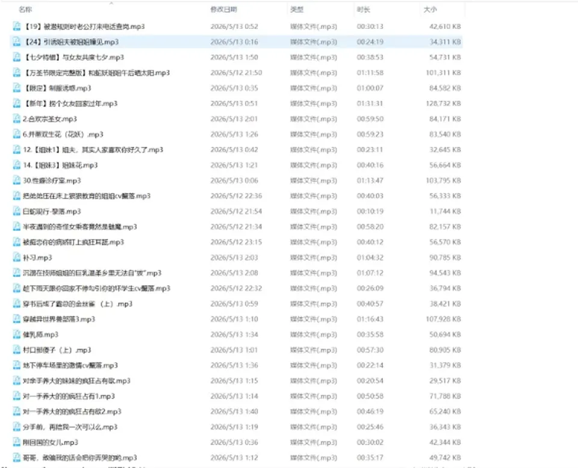
Task: Click the date 2026/5/13 1:26
Action: coord(234,134)
